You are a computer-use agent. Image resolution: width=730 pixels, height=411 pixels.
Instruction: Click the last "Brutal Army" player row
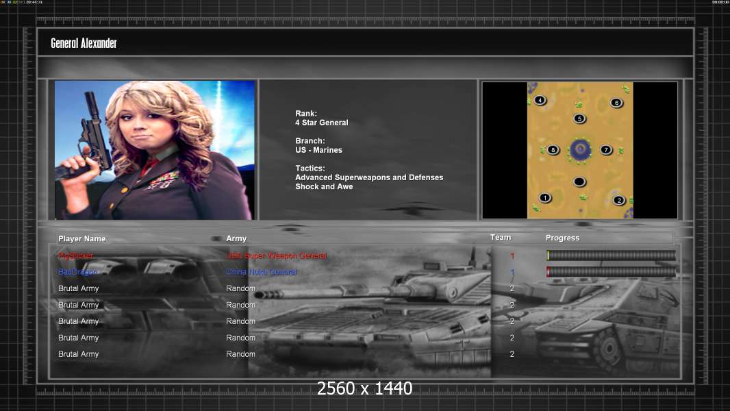tap(78, 354)
